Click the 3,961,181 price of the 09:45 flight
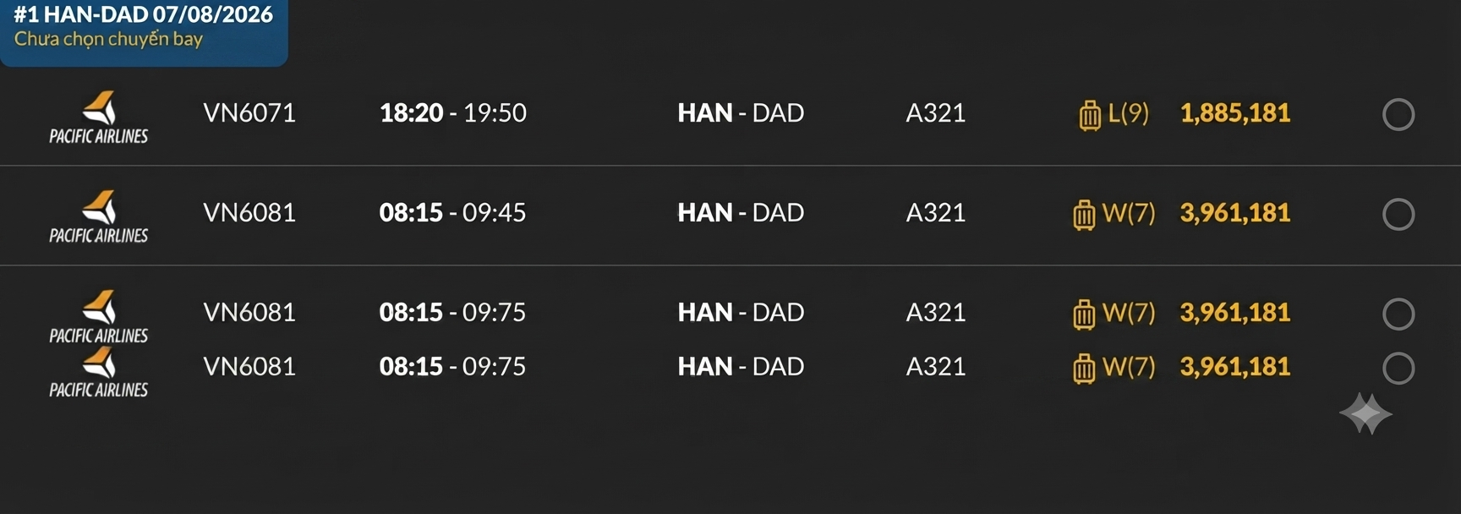The height and width of the screenshot is (514, 1461). pyautogui.click(x=1235, y=212)
